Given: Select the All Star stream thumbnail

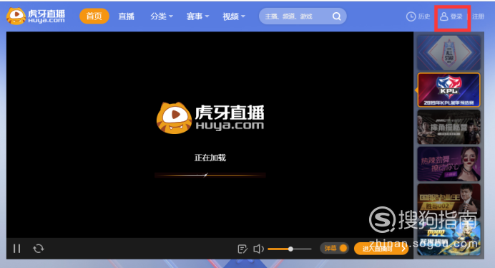Looking at the screenshot, I should 449,52.
